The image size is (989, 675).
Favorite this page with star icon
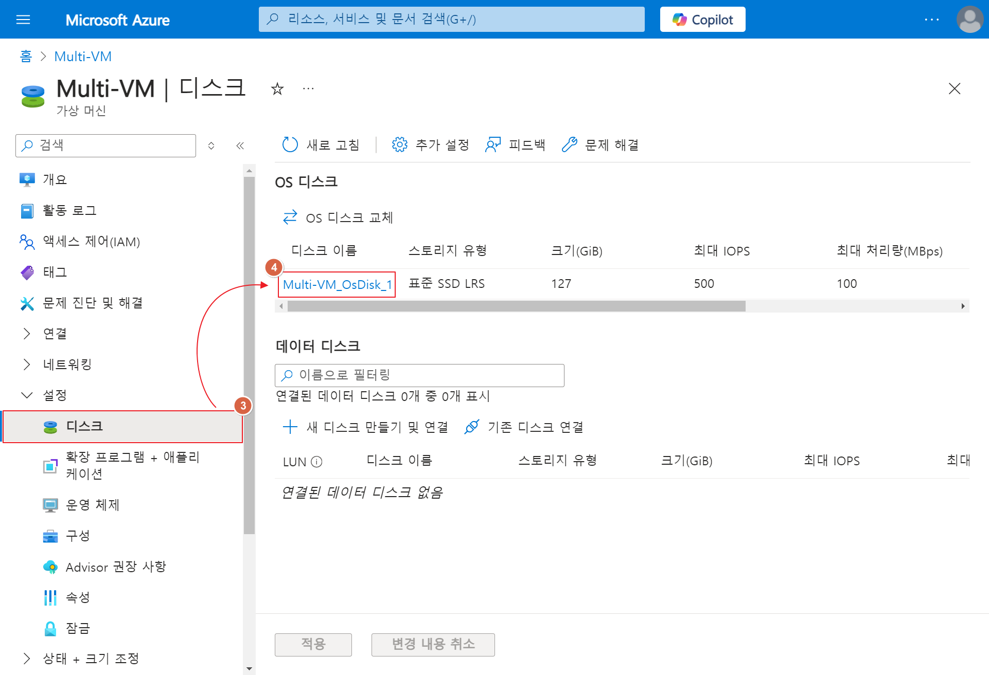point(277,89)
